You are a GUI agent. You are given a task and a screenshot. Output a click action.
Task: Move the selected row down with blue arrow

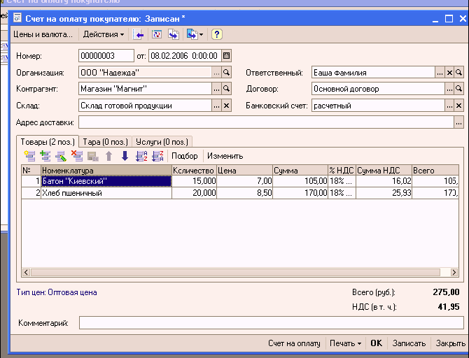[125, 156]
